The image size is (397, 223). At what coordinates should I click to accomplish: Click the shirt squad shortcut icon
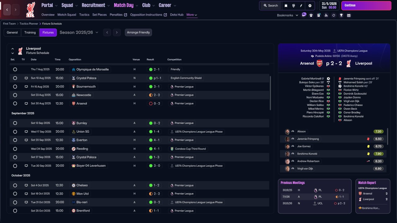tap(311, 15)
